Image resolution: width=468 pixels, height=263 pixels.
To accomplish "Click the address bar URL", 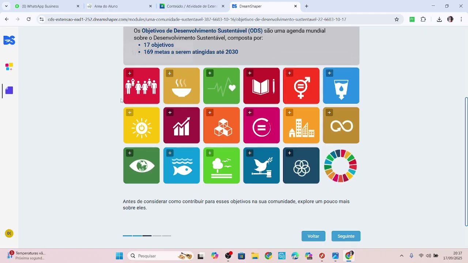I will [197, 19].
